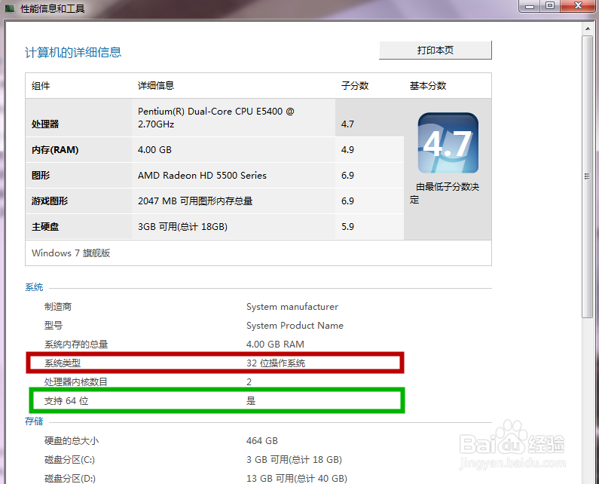Click the 5.9 hard disk subscore
This screenshot has width=599, height=484.
coord(347,227)
